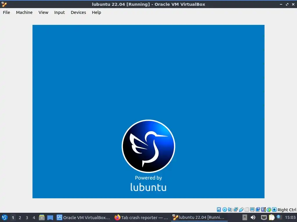The height and width of the screenshot is (222, 297).
Task: Switch to workspace 3
Action: [27, 218]
